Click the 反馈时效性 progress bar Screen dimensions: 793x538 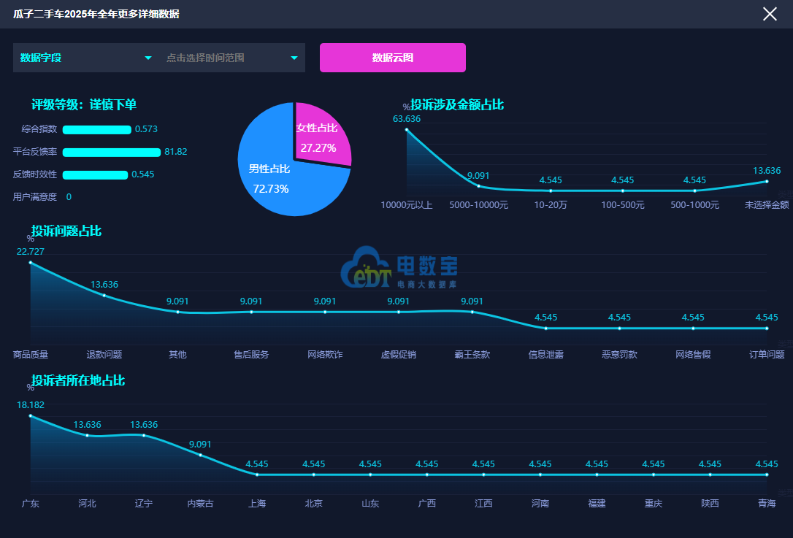coord(95,174)
